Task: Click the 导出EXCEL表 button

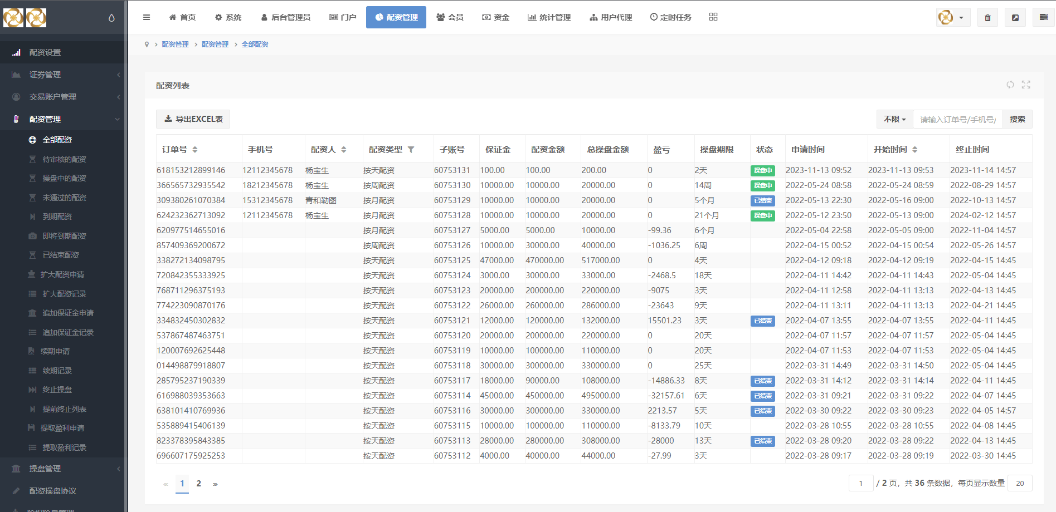Action: (193, 119)
